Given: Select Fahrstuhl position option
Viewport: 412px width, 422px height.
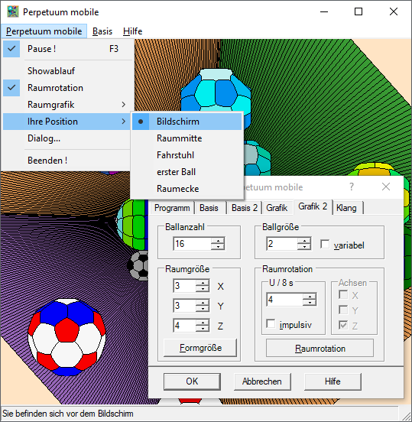Looking at the screenshot, I should pyautogui.click(x=187, y=155).
